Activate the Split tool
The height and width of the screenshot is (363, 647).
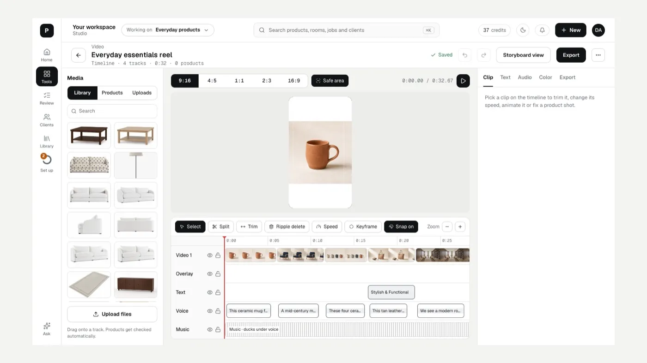coord(221,226)
